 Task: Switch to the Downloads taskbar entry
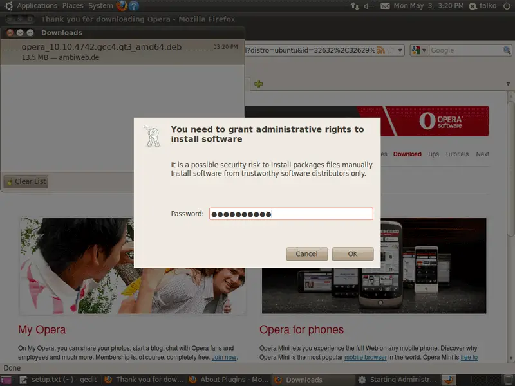coord(313,380)
